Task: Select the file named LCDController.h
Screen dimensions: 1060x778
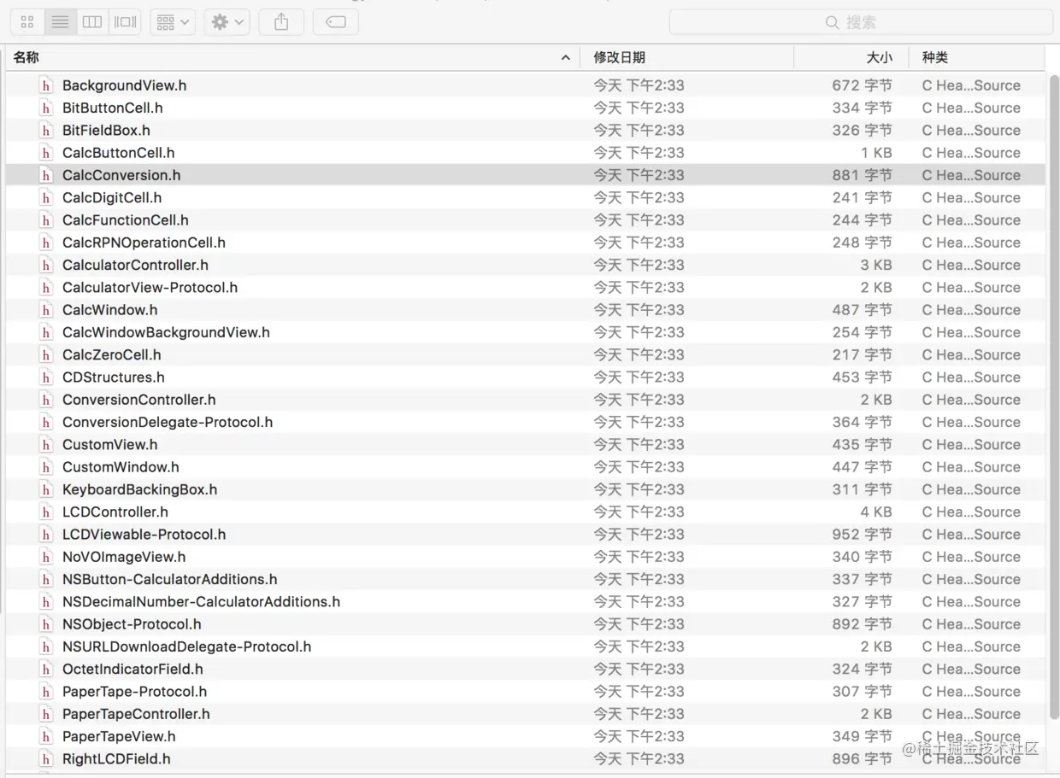Action: coord(115,512)
